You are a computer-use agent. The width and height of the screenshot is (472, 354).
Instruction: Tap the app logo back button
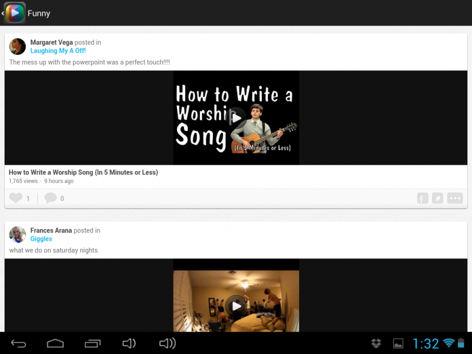point(14,13)
